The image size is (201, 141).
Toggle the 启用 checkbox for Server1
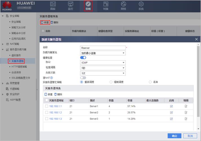click(x=171, y=106)
